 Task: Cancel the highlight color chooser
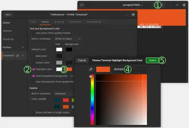coord(82,60)
